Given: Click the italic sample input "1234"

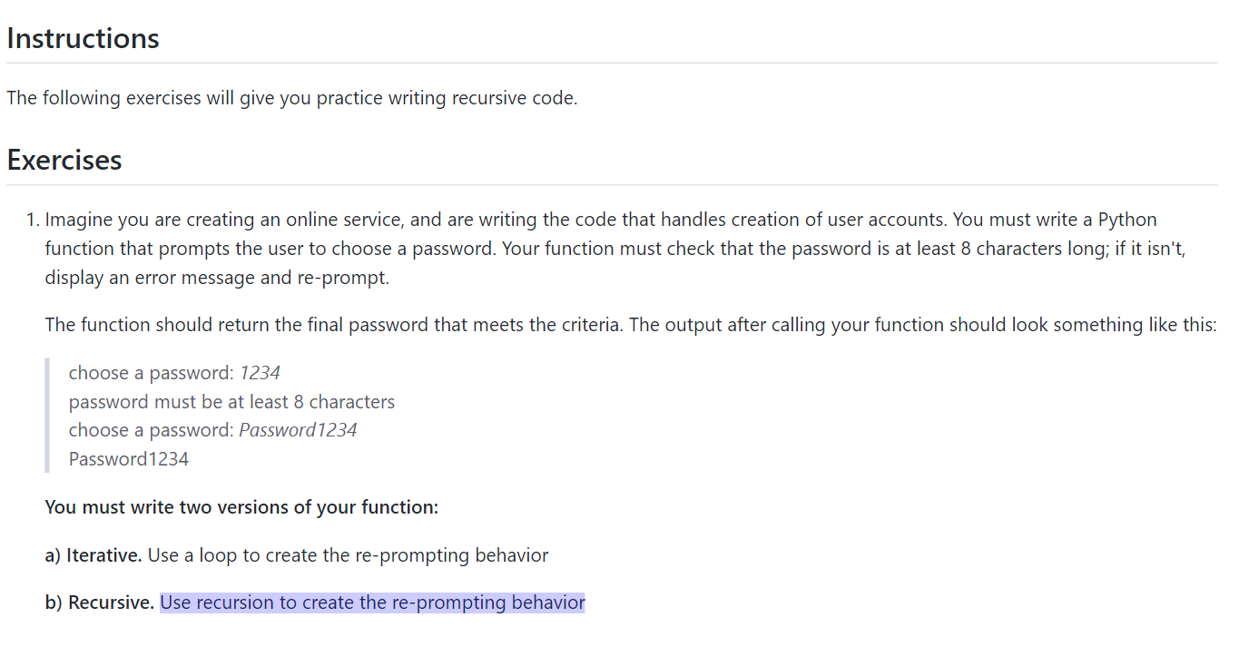Looking at the screenshot, I should [x=261, y=373].
